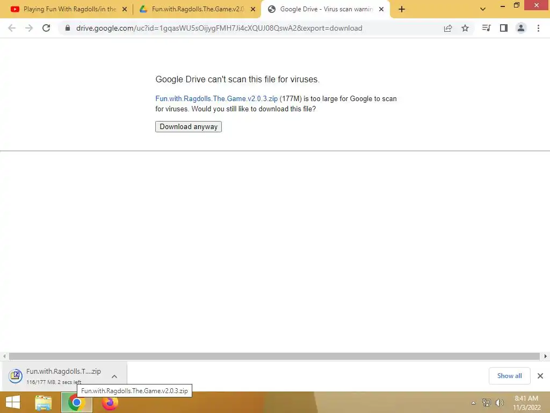Click Show all downloads

tap(509, 376)
